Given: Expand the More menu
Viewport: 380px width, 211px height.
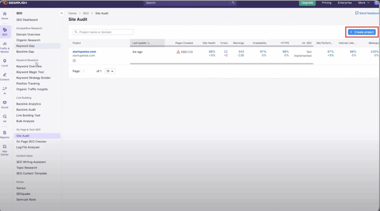Looking at the screenshot, I should click(x=364, y=3).
